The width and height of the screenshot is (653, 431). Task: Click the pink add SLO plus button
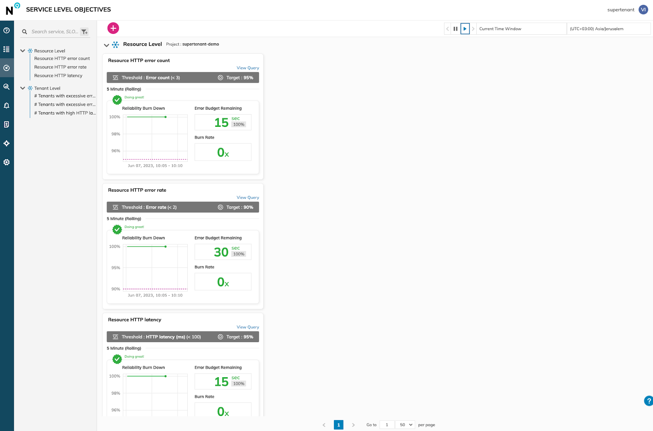pyautogui.click(x=113, y=28)
